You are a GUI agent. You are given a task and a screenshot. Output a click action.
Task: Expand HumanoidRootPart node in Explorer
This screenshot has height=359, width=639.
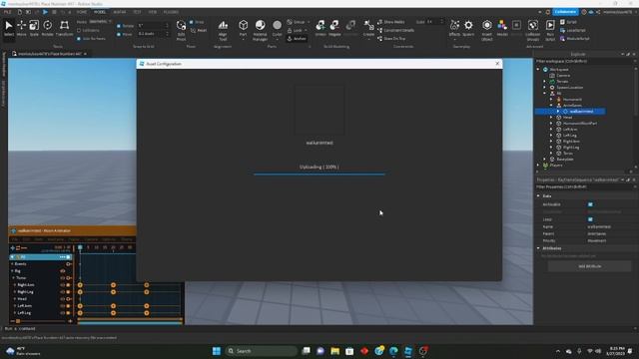[x=551, y=123]
